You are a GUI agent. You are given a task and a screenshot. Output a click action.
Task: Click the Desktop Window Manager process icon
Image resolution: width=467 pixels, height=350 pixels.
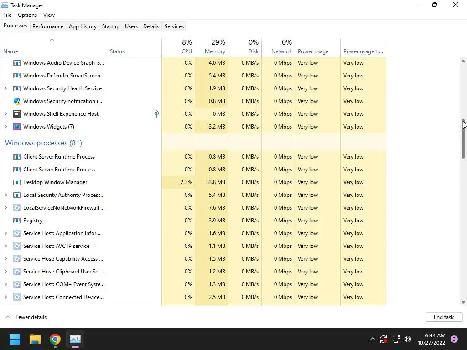coord(17,182)
